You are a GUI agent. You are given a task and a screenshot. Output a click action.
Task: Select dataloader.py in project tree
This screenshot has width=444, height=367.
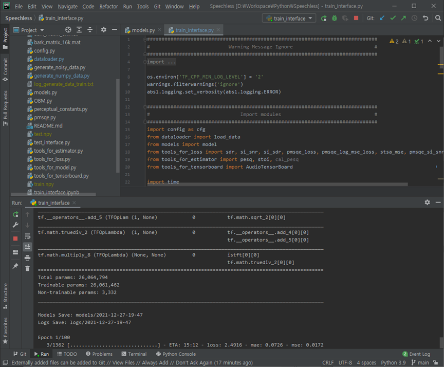(x=49, y=59)
